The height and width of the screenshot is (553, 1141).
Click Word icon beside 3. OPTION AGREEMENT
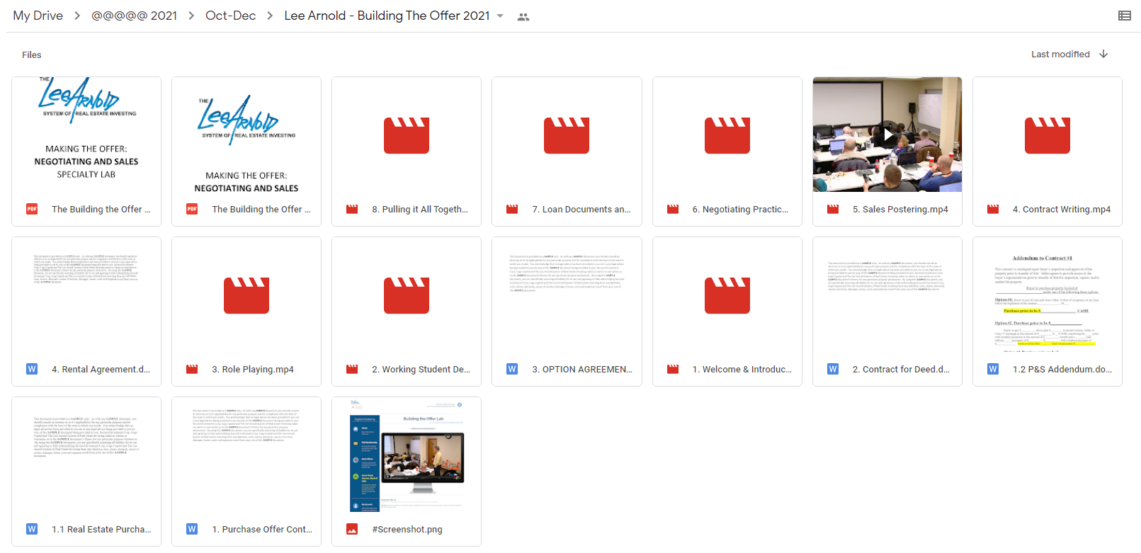coord(512,369)
